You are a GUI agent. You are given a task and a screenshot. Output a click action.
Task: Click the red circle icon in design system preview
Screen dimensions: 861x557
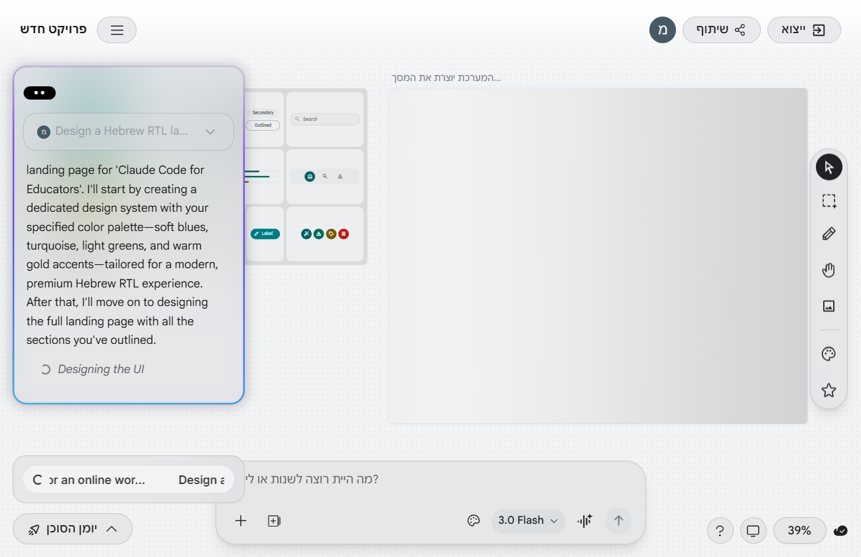click(344, 234)
